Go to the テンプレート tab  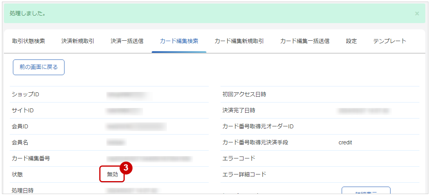(x=390, y=41)
